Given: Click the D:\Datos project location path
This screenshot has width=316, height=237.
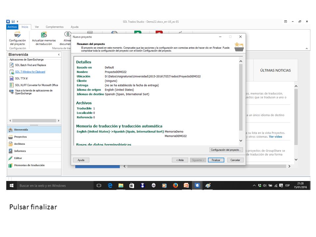Looking at the screenshot, I should [153, 76].
